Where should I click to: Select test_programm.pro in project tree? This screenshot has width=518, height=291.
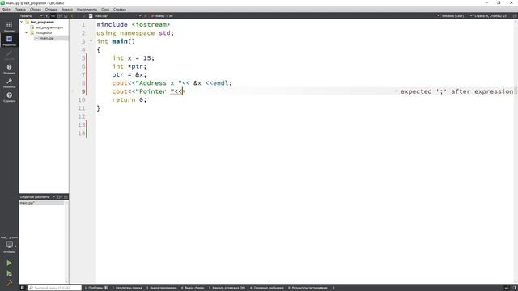coord(49,27)
